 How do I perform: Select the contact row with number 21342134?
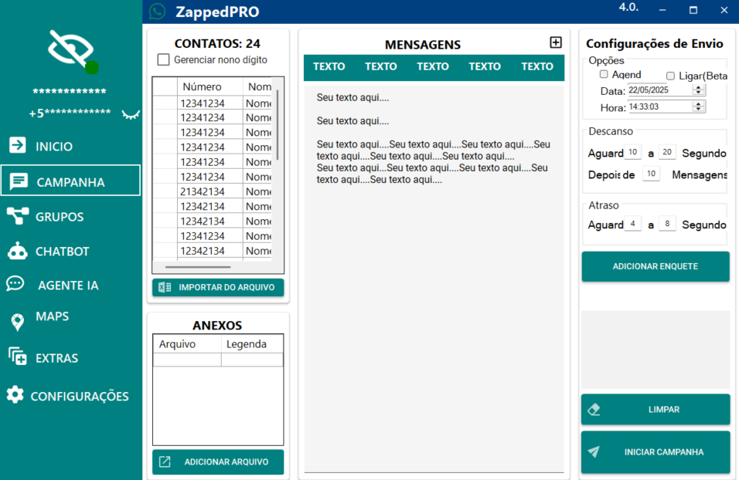pyautogui.click(x=212, y=191)
